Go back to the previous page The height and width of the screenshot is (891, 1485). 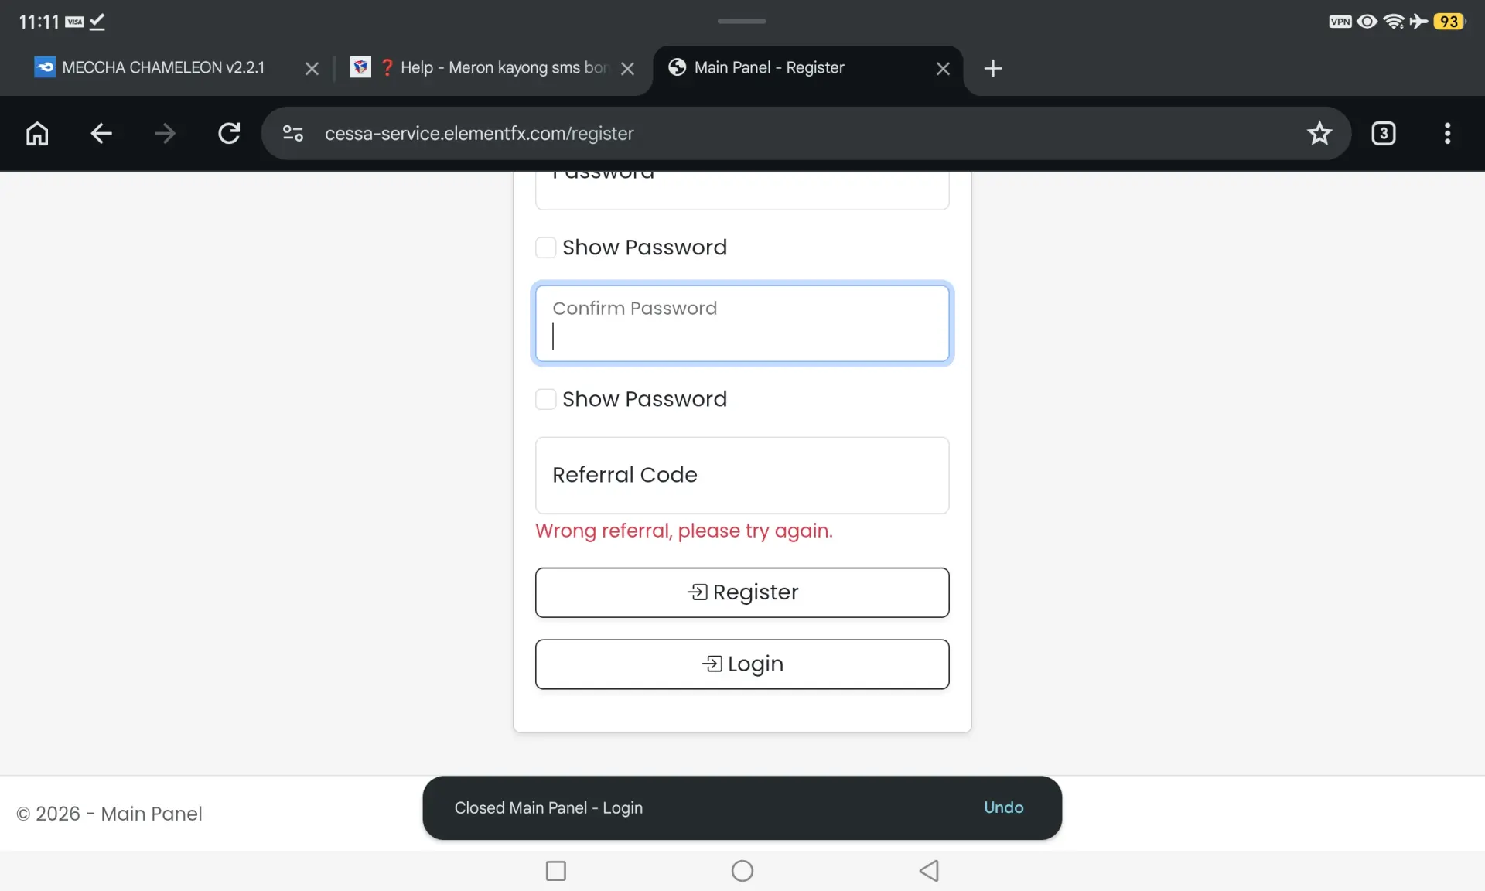coord(101,133)
